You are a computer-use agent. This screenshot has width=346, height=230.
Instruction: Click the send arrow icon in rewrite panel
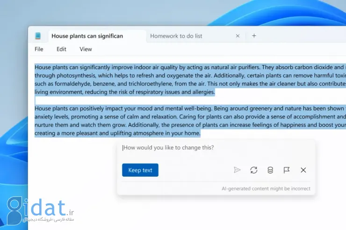(237, 170)
